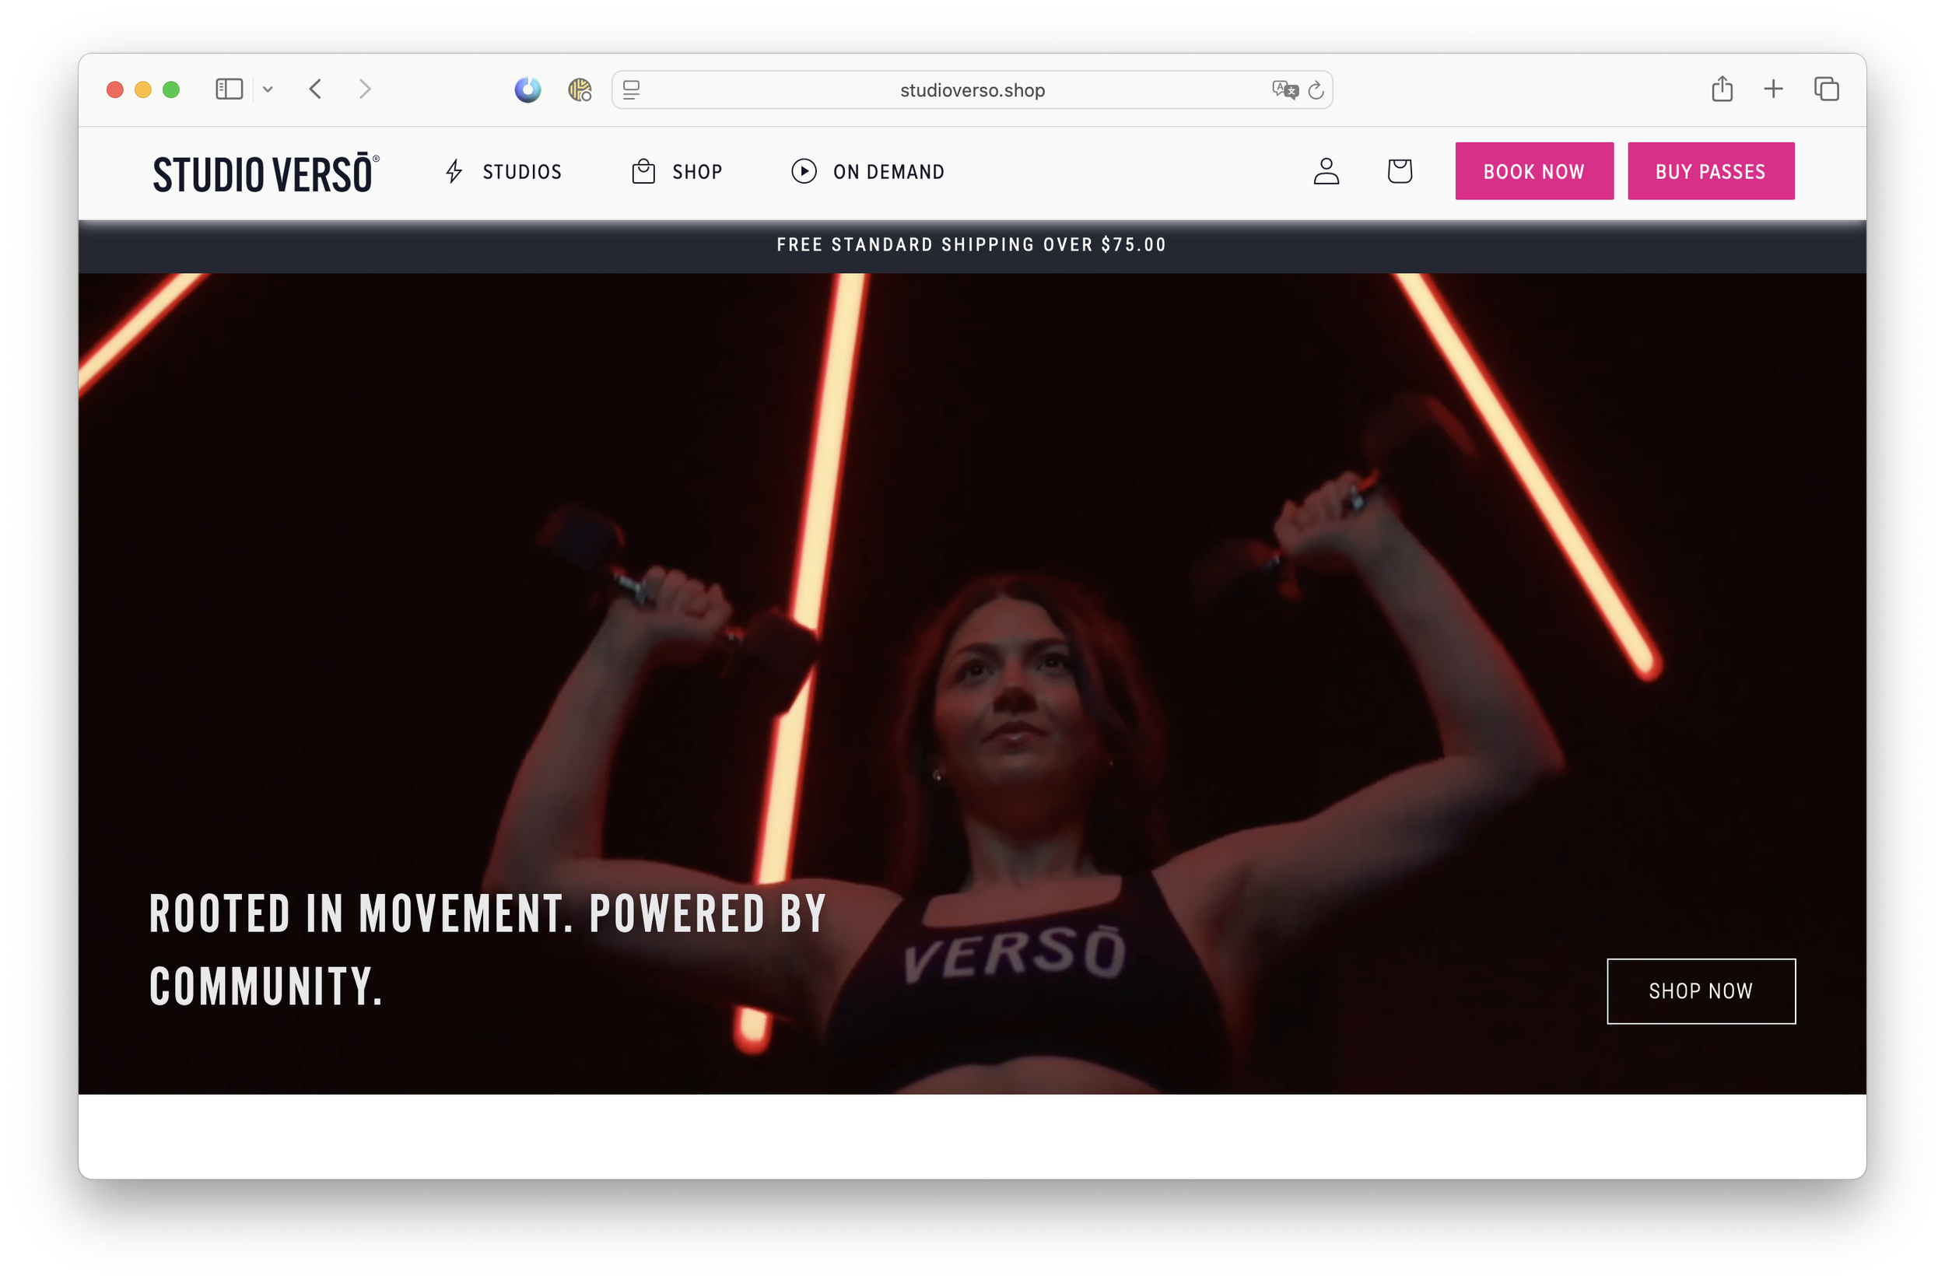The height and width of the screenshot is (1283, 1945).
Task: Click the Safari sidebar toggle icon
Action: coord(229,89)
